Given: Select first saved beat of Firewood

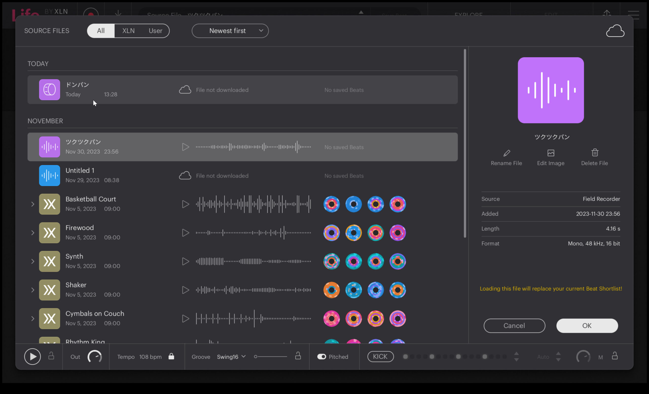Looking at the screenshot, I should [332, 233].
